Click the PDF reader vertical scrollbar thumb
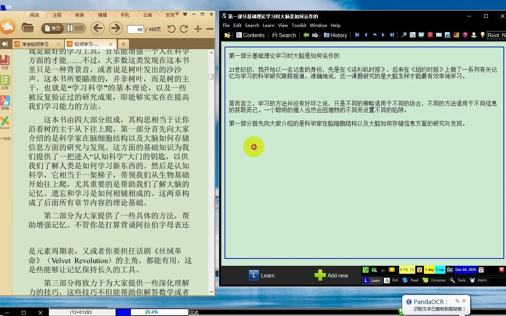The image size is (506, 316). click(211, 76)
